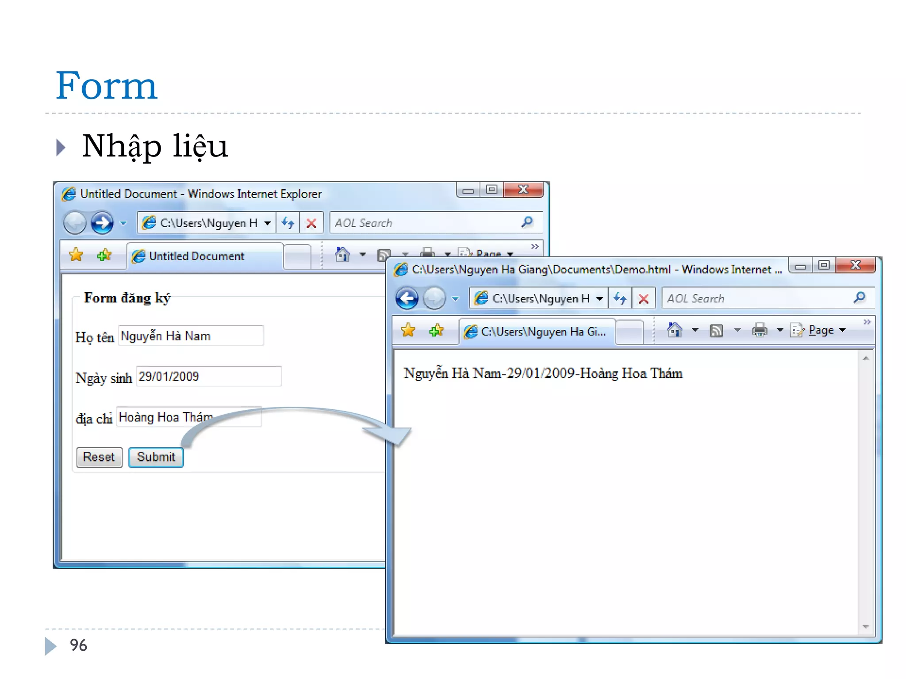Expand Home dropdown arrow in Untitled Document window
The height and width of the screenshot is (679, 906).
(363, 254)
